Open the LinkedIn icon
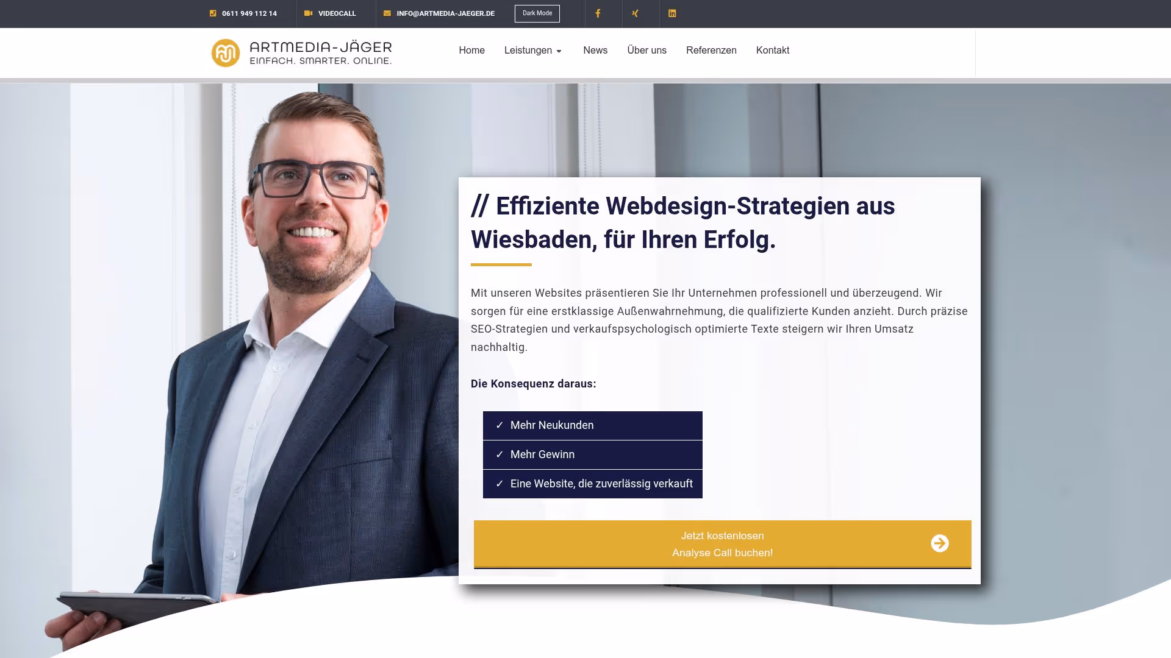Image resolution: width=1171 pixels, height=658 pixels. tap(672, 13)
